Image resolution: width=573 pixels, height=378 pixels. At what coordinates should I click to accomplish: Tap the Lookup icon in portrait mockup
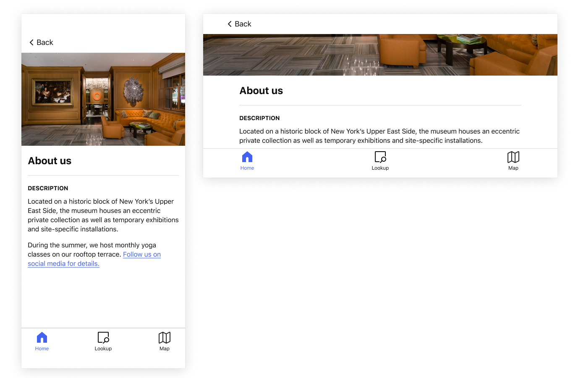(x=103, y=338)
